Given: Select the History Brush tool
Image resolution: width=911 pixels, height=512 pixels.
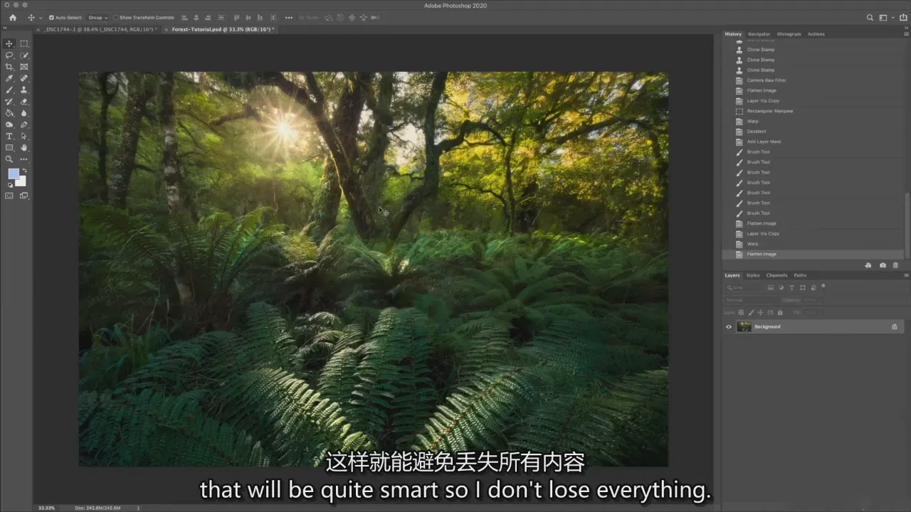Looking at the screenshot, I should [9, 102].
